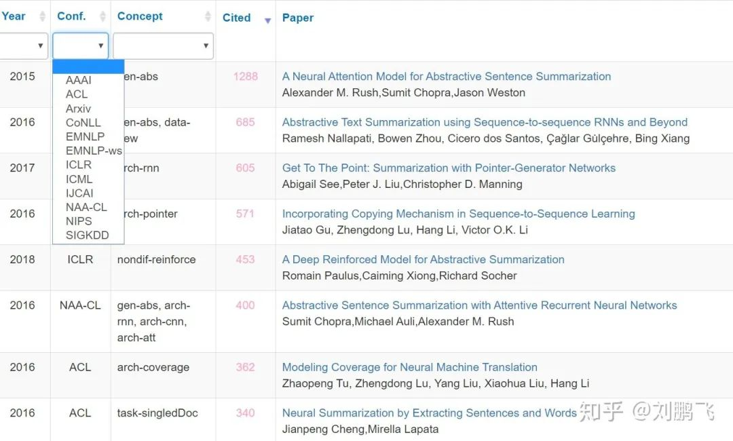733x441 pixels.
Task: Pick Arxiv from the dropdown list
Action: click(x=78, y=109)
